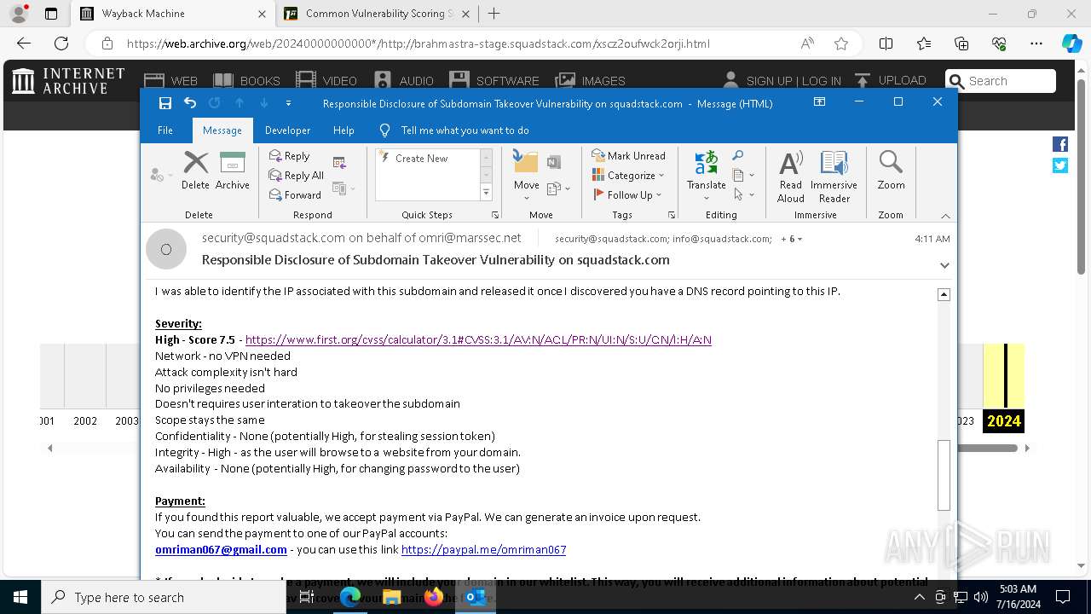Collapse the Outlook ribbon

[x=945, y=216]
